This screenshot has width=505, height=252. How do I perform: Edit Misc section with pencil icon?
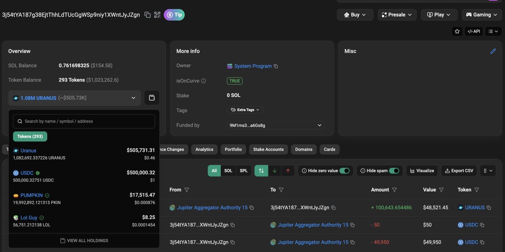pyautogui.click(x=493, y=51)
